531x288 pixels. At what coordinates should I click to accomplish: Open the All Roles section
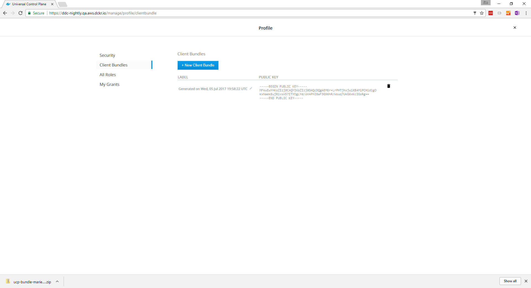pyautogui.click(x=108, y=75)
